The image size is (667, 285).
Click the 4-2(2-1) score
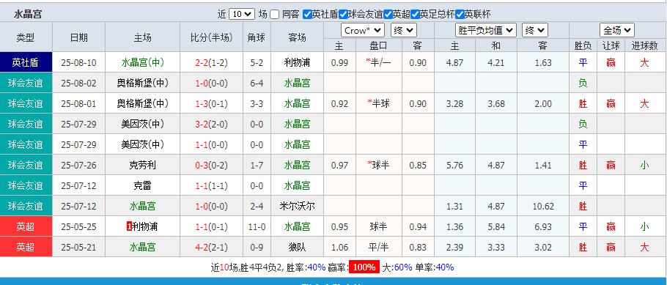tap(211, 247)
